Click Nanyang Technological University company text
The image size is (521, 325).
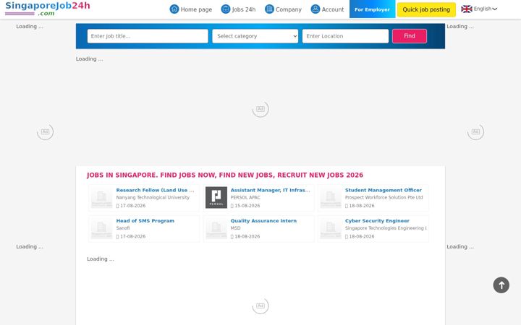153,197
